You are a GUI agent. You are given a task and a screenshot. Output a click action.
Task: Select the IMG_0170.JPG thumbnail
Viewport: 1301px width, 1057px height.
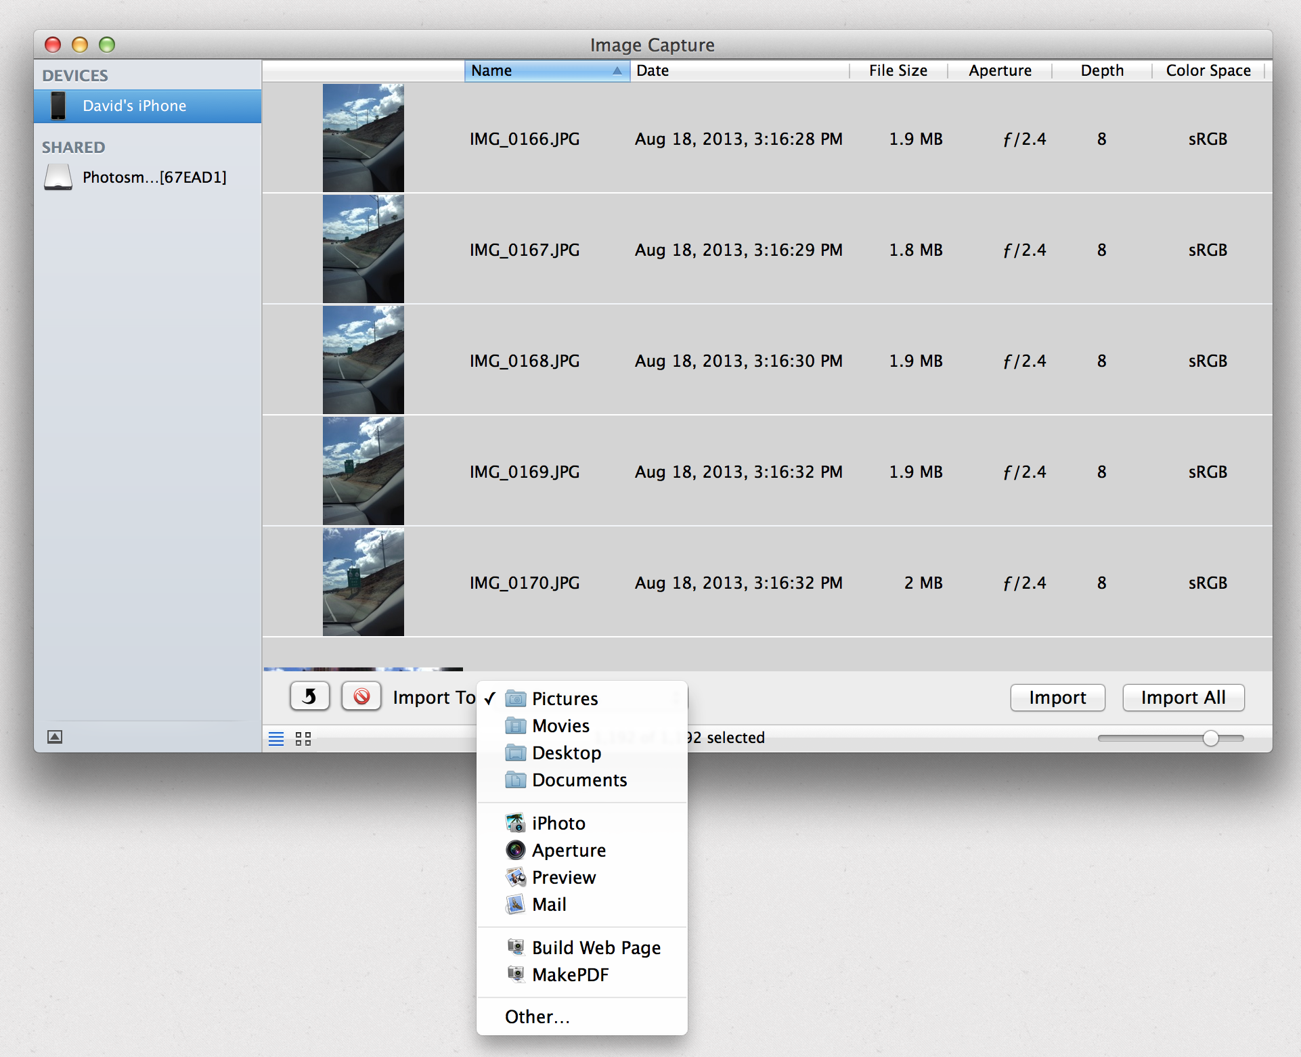[363, 582]
